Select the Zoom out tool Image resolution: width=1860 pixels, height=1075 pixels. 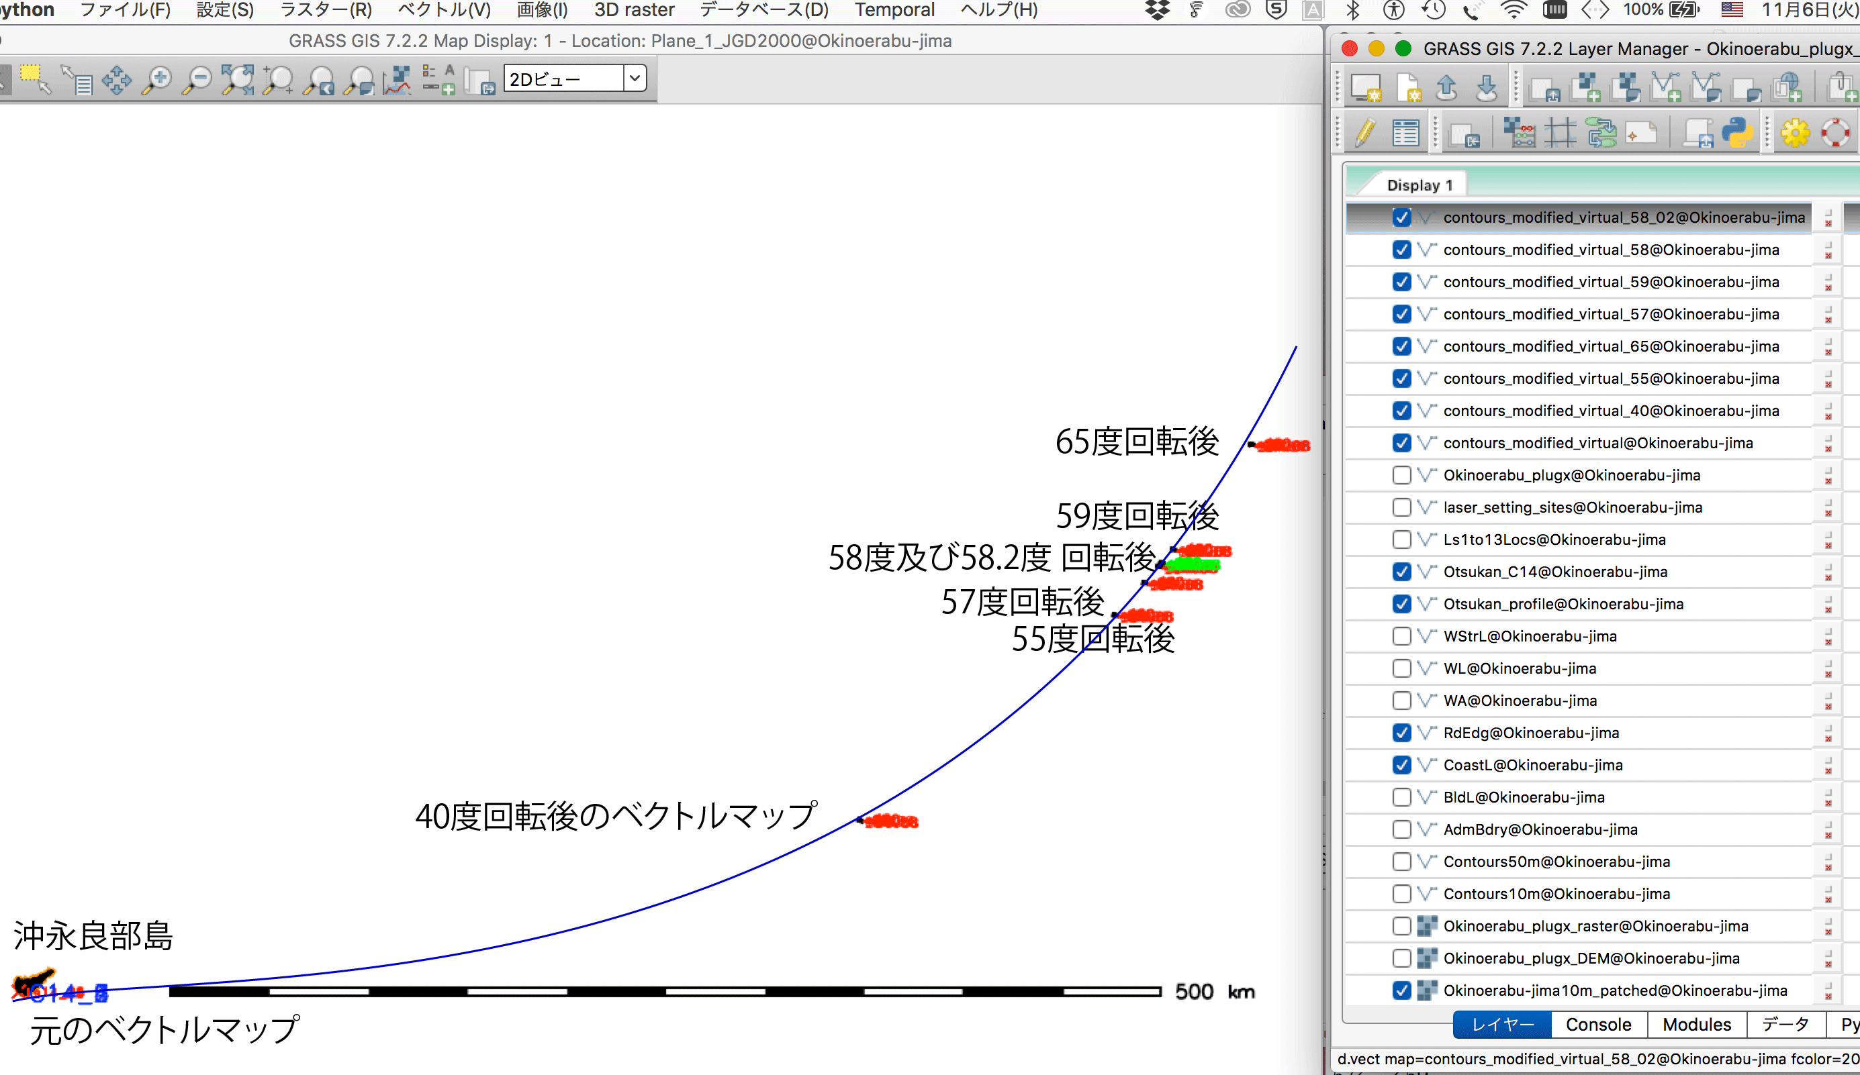(197, 80)
